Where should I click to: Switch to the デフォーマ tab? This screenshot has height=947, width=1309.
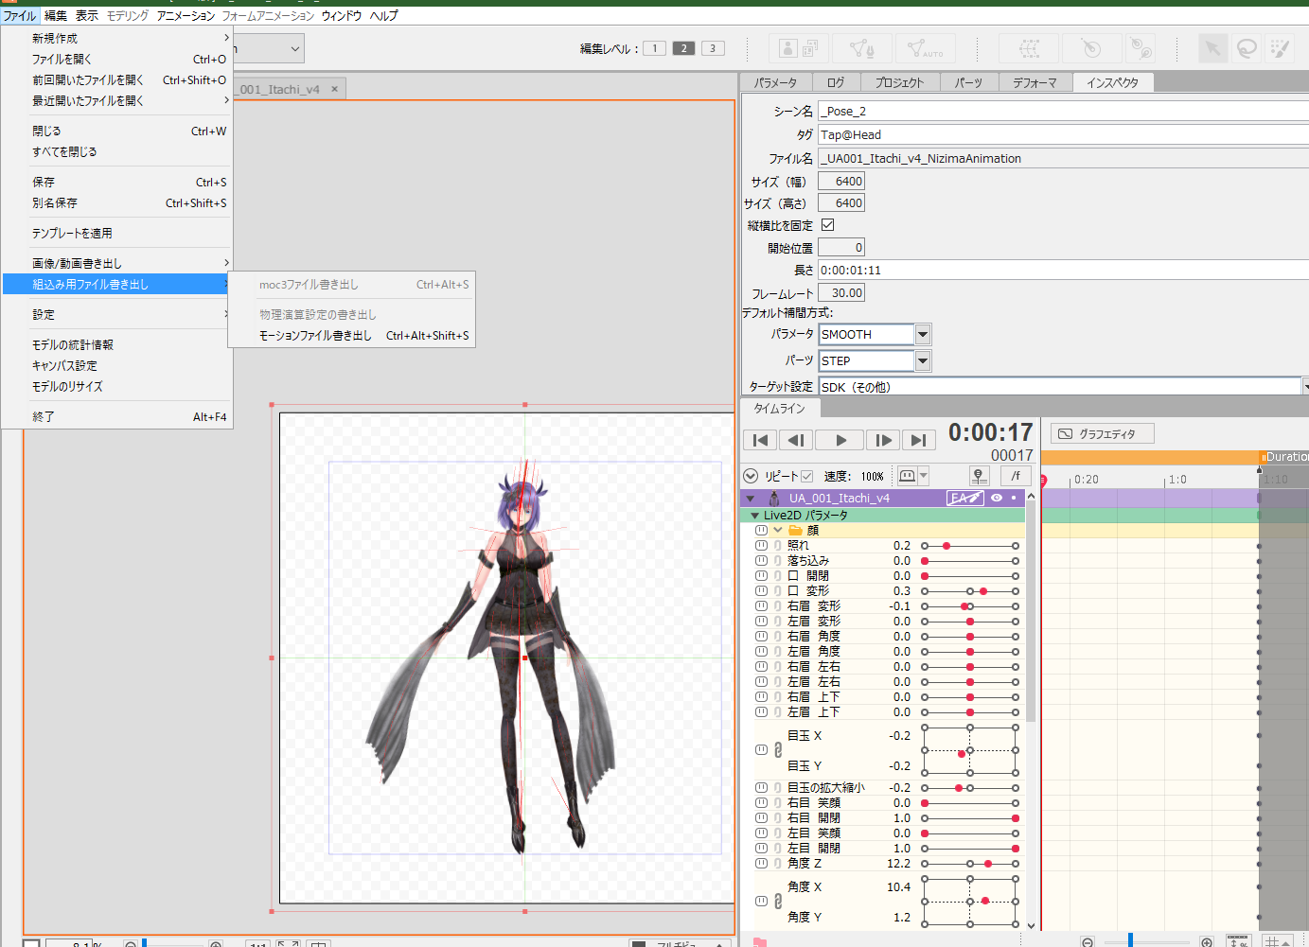[x=1035, y=83]
